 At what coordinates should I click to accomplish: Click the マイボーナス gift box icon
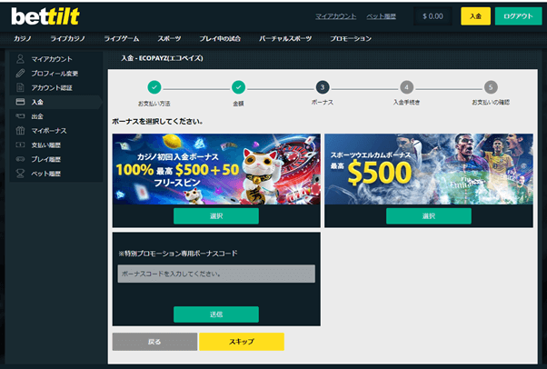20,130
